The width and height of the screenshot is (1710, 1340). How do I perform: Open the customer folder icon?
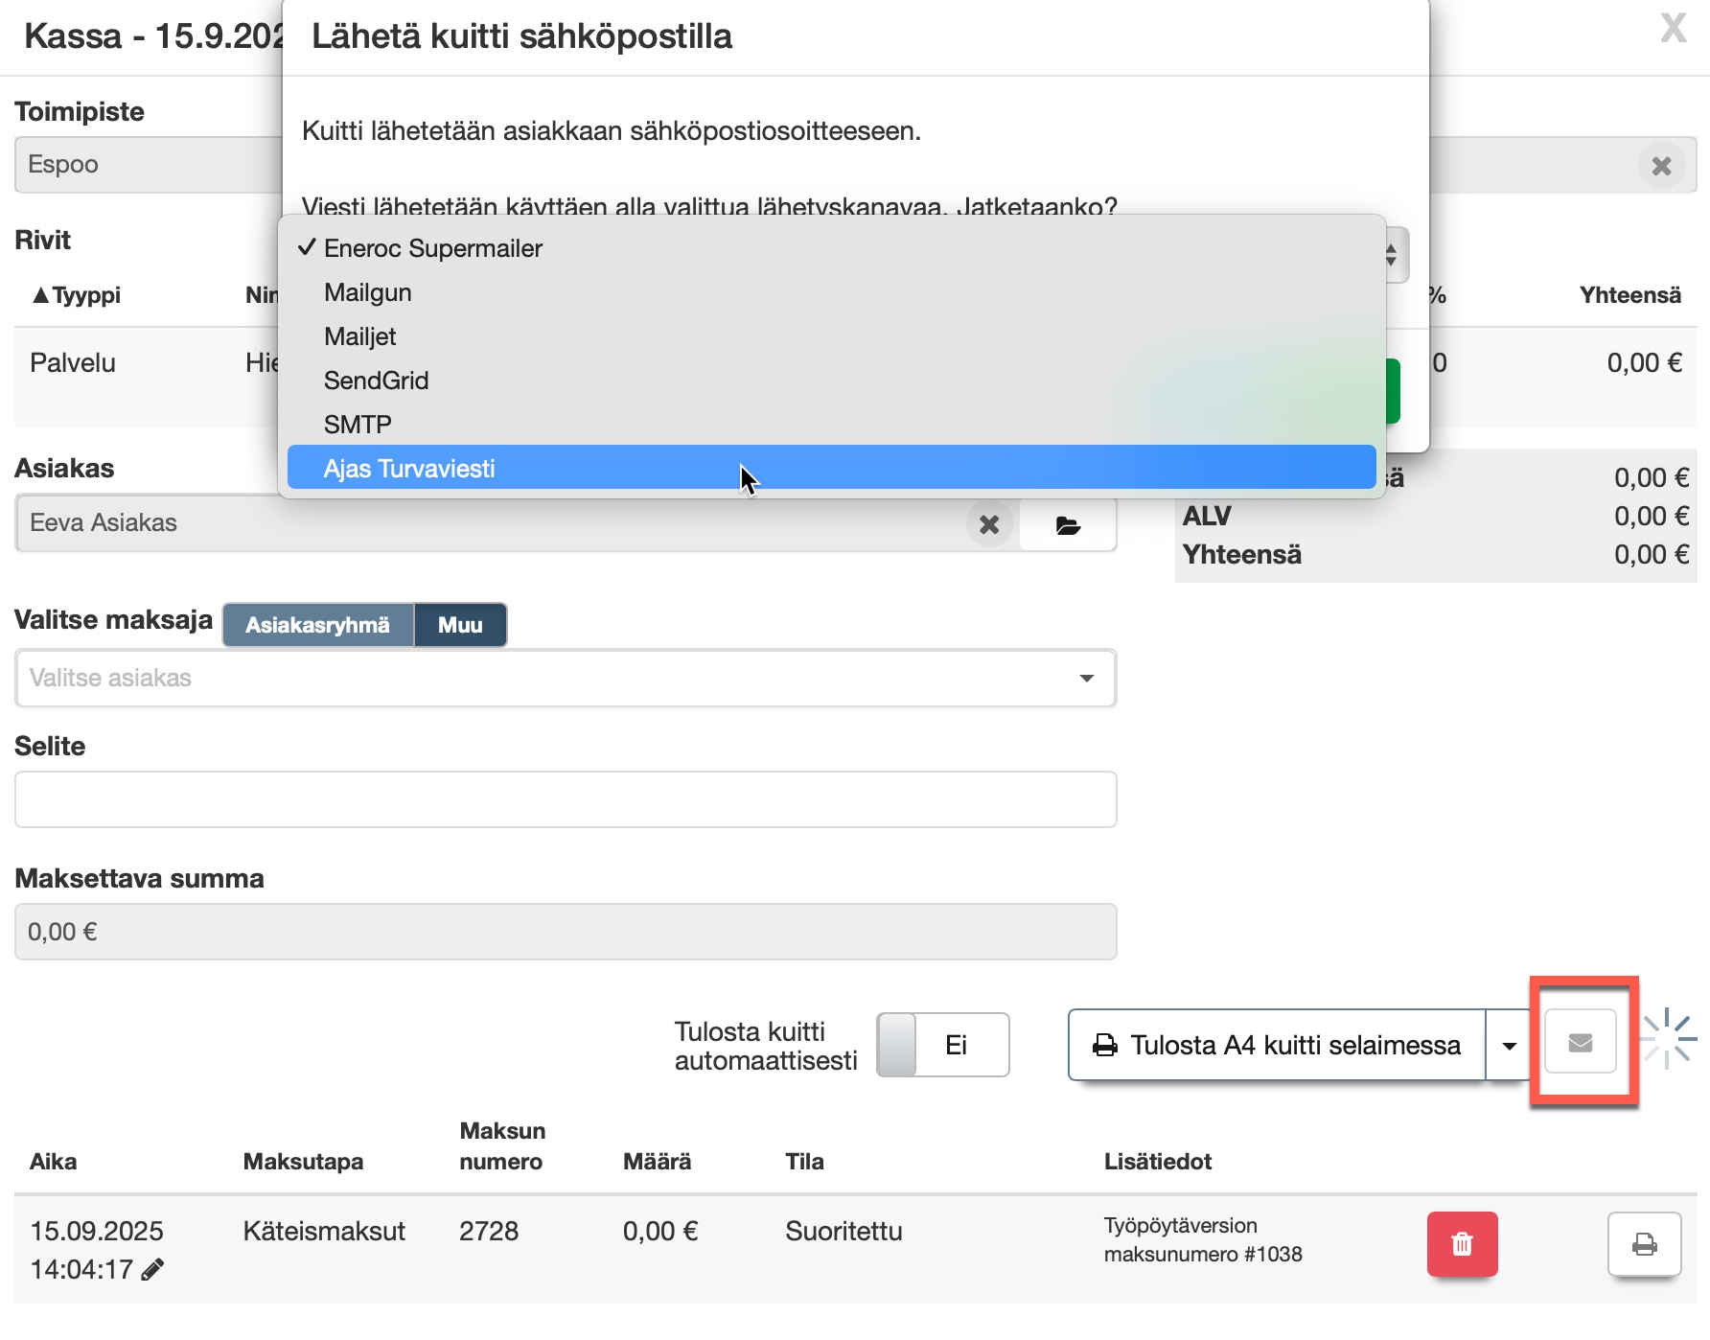click(x=1067, y=524)
